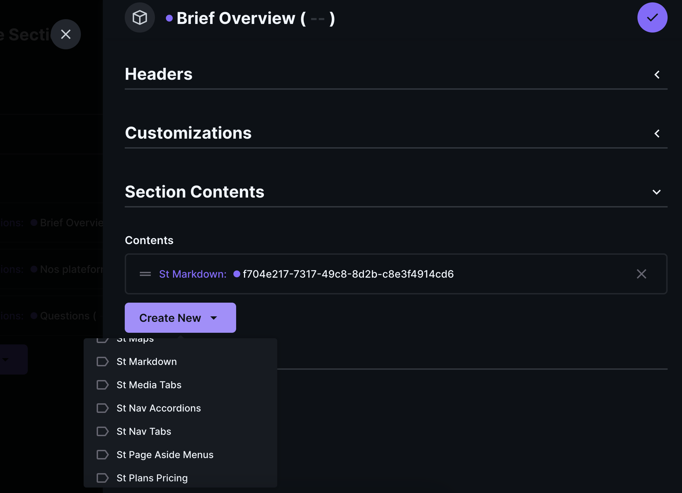
Task: Click the checkmark confirm button top right
Action: click(x=652, y=17)
